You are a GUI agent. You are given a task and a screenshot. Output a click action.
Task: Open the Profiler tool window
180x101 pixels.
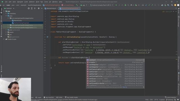pyautogui.click(x=59, y=97)
